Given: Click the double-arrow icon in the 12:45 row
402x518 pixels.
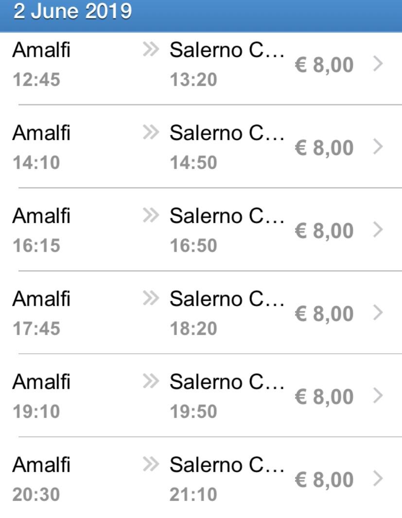Looking at the screenshot, I should [151, 50].
